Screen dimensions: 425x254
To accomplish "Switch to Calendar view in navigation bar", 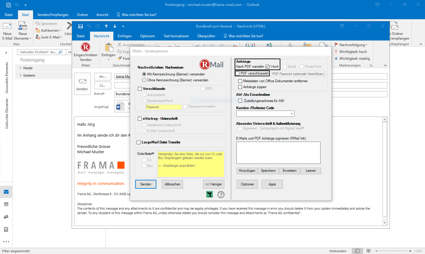I will pyautogui.click(x=6, y=204).
